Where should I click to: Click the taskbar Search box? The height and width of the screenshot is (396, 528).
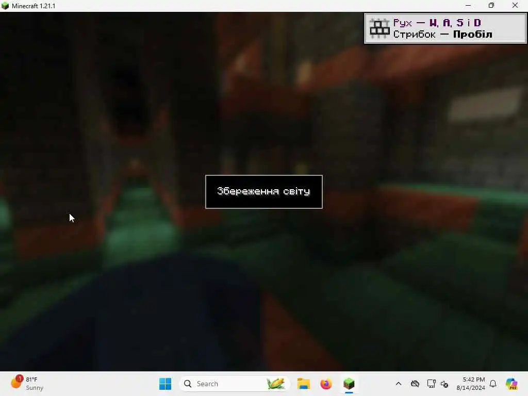click(x=235, y=384)
